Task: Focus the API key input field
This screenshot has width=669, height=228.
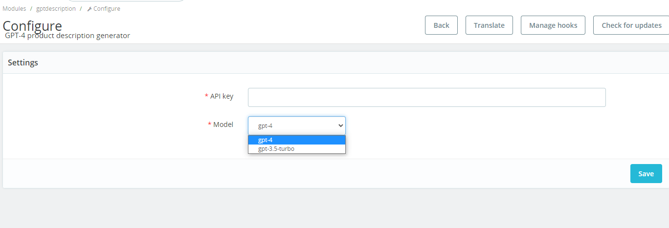Action: (x=426, y=97)
